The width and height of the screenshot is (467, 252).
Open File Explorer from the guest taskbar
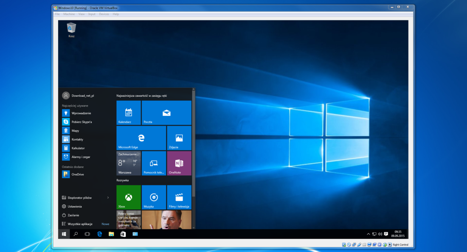(111, 234)
